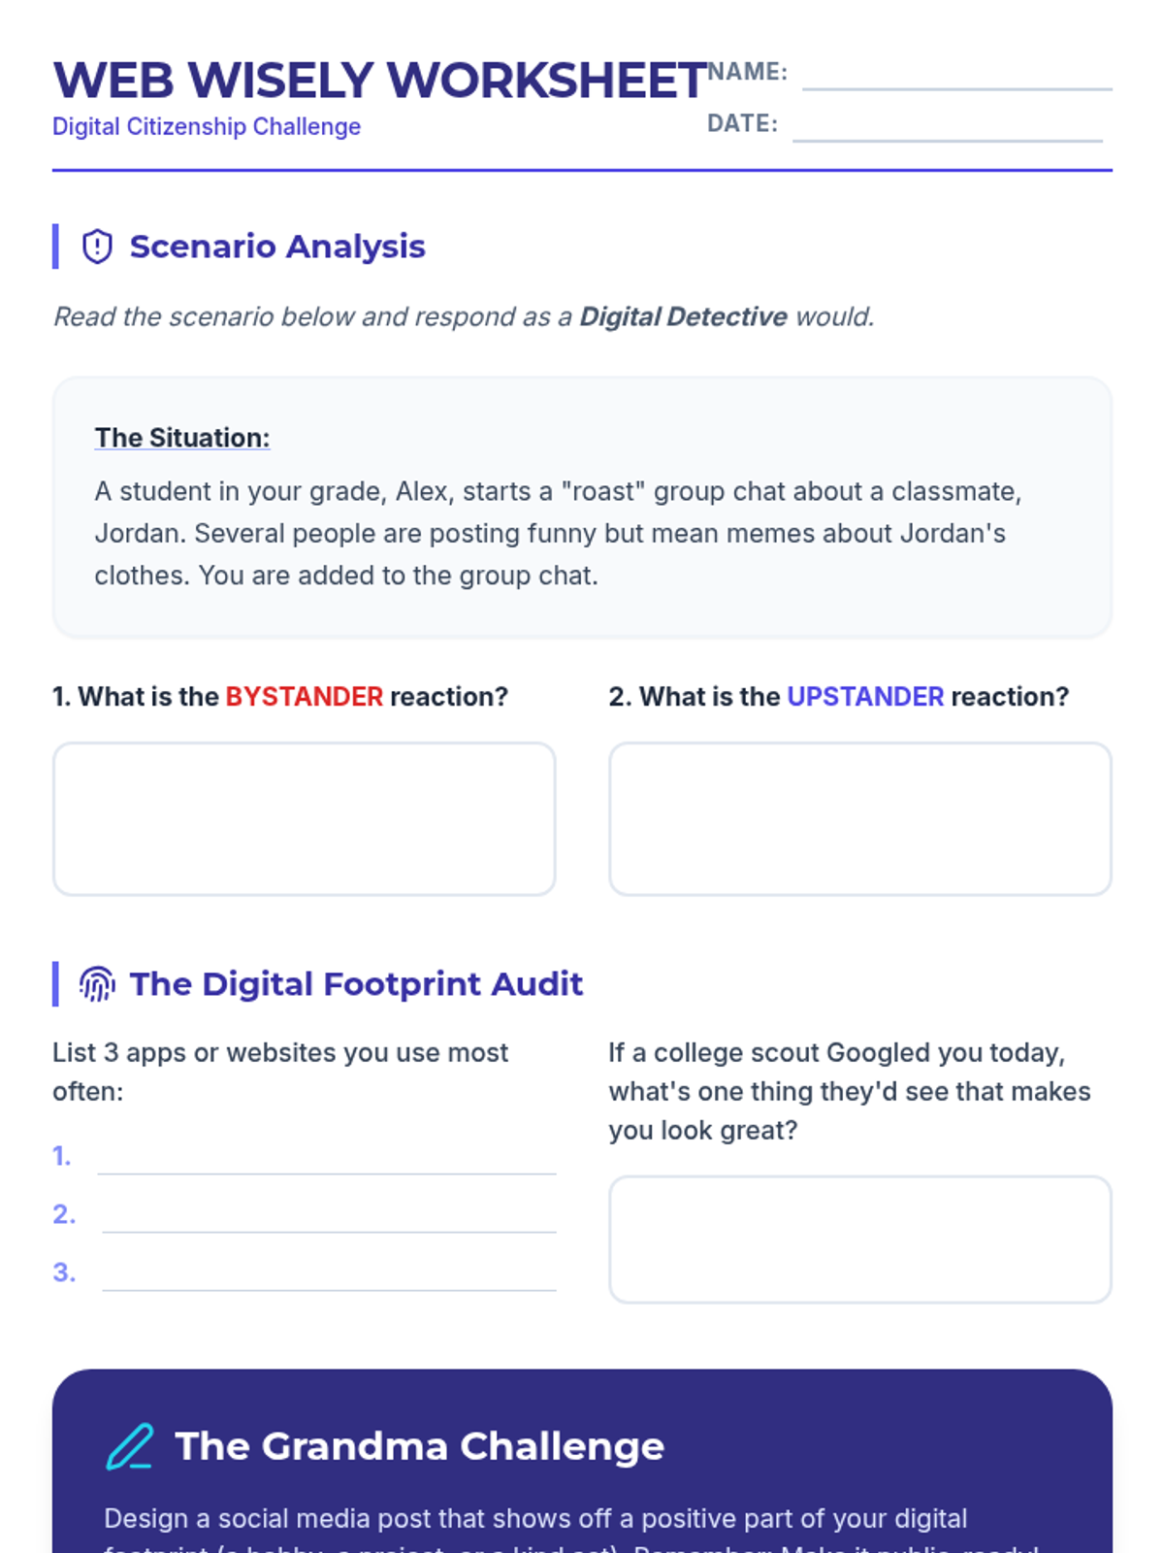This screenshot has height=1553, width=1164.
Task: Click the red BYSTANDER word
Action: coord(305,697)
